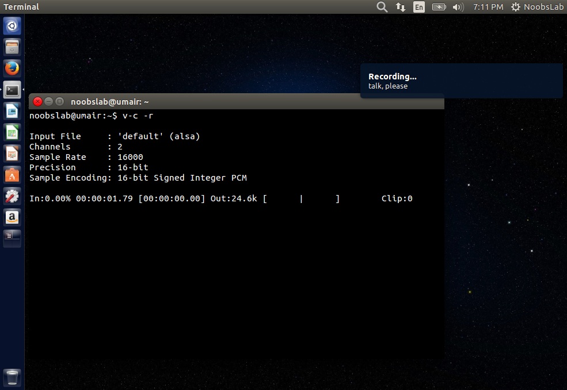Open LibreOffice Impress from the launcher
The width and height of the screenshot is (567, 390).
coord(12,154)
